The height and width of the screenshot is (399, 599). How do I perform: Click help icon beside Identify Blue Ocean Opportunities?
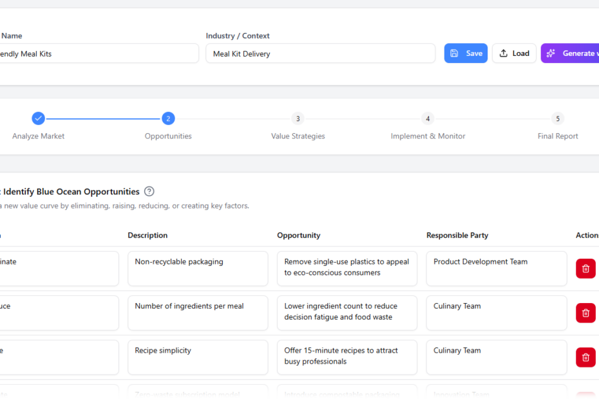[149, 191]
